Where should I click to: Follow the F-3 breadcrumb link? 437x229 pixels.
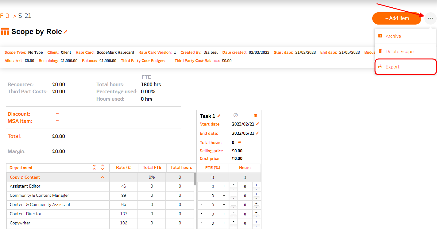coord(5,16)
